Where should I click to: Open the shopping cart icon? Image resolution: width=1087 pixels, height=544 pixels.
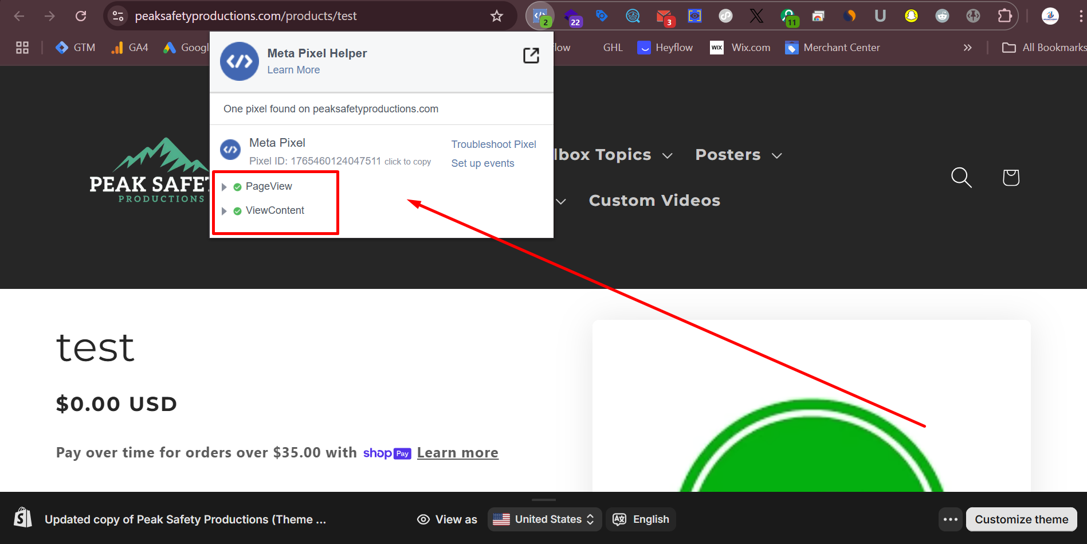pyautogui.click(x=1011, y=178)
